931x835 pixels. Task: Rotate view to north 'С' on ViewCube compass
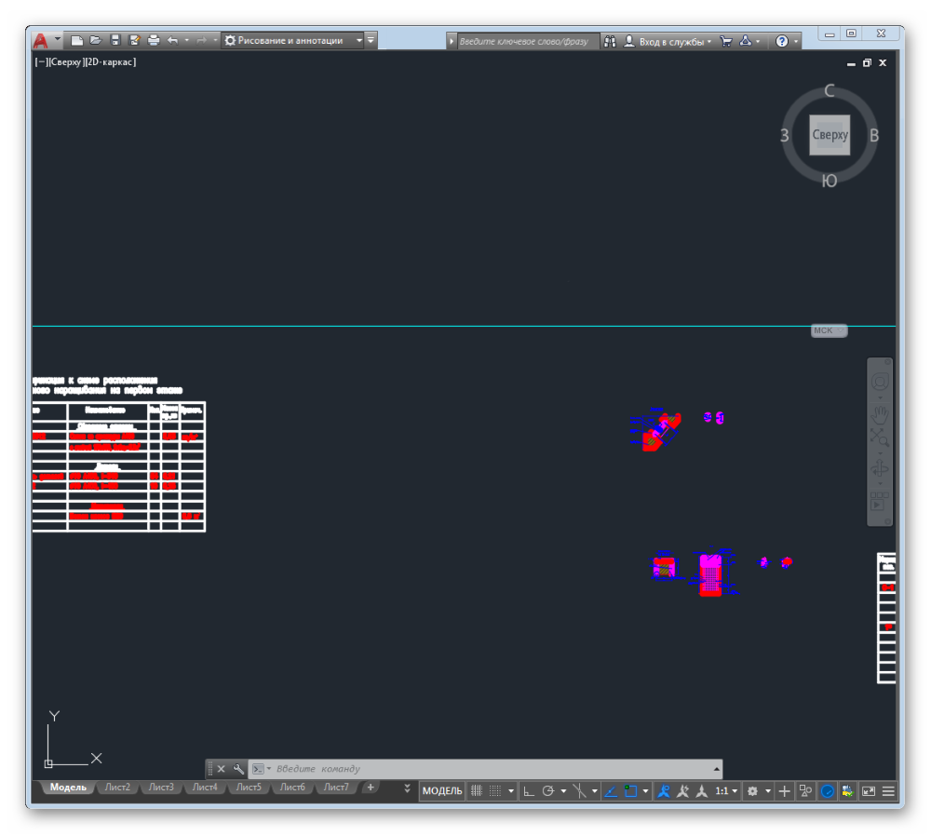point(830,90)
